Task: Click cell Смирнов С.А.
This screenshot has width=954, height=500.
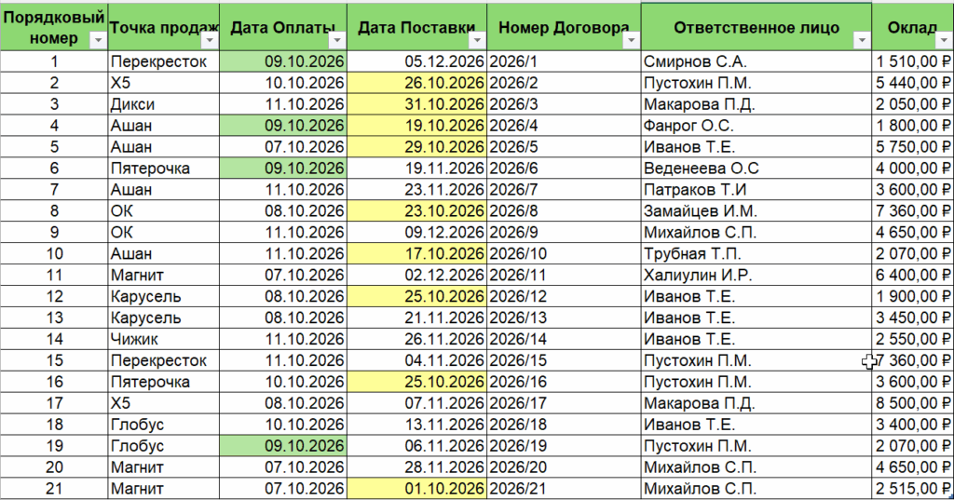Action: pos(756,61)
